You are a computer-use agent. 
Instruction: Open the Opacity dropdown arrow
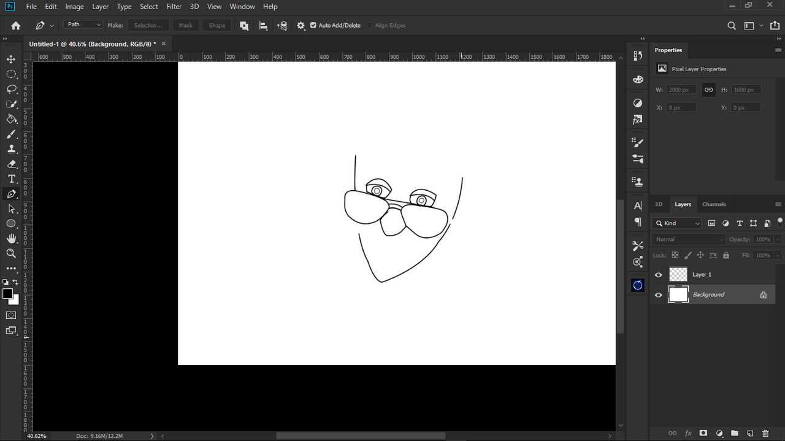click(778, 239)
